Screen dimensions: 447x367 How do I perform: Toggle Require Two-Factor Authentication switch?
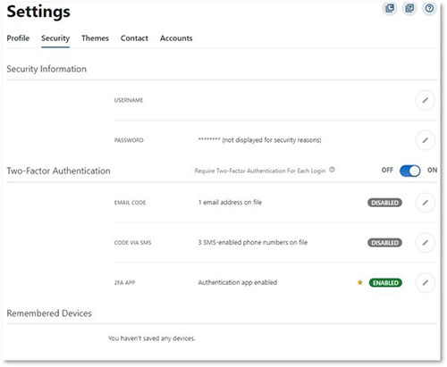pyautogui.click(x=410, y=171)
